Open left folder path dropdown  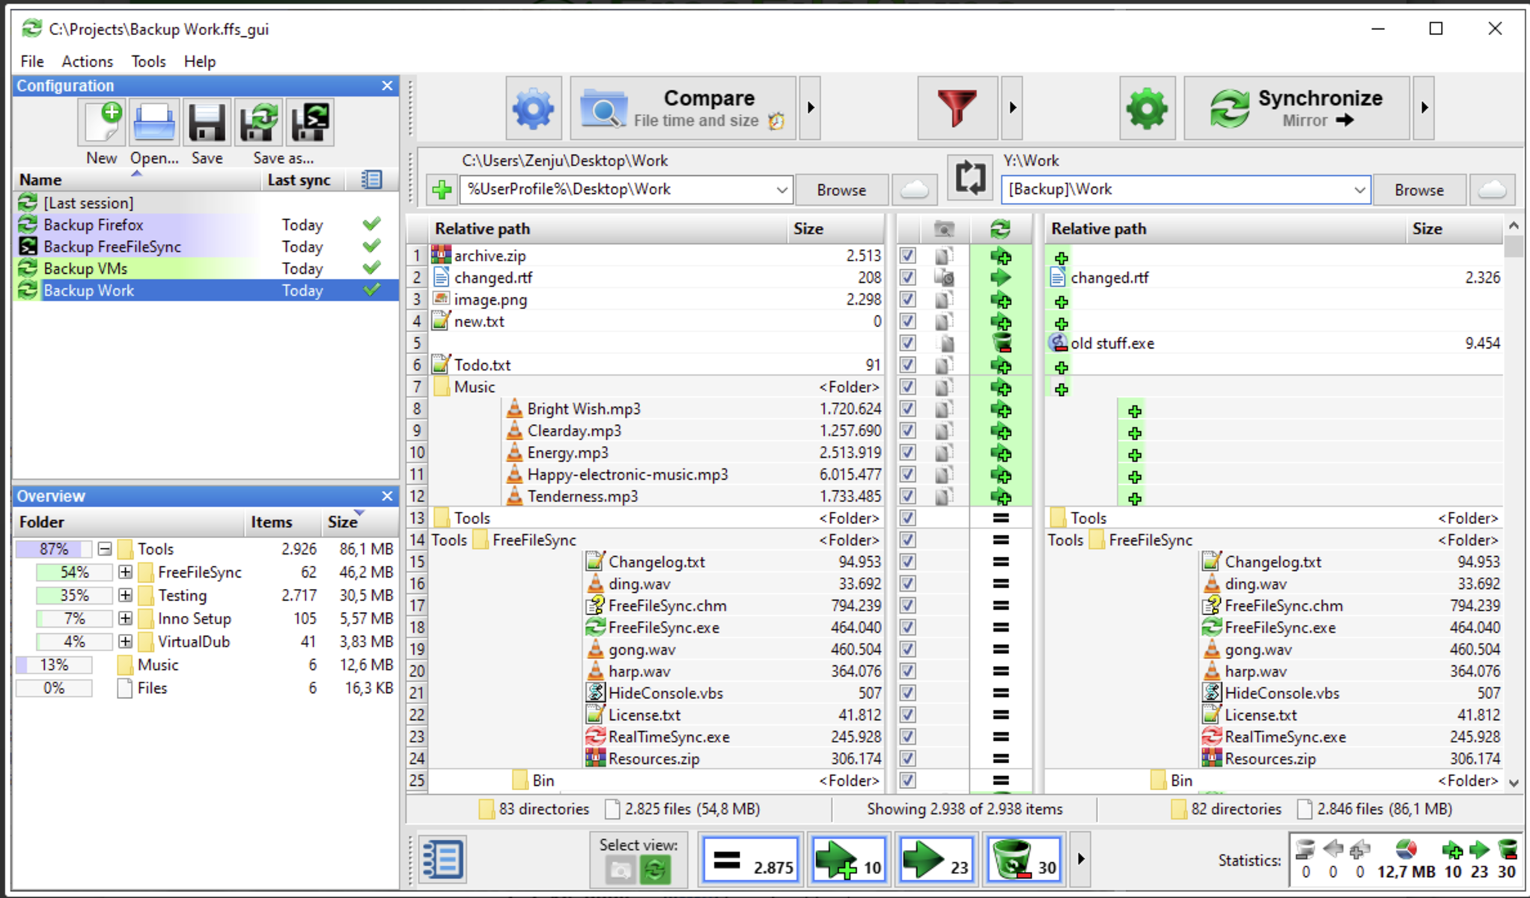[x=781, y=190]
